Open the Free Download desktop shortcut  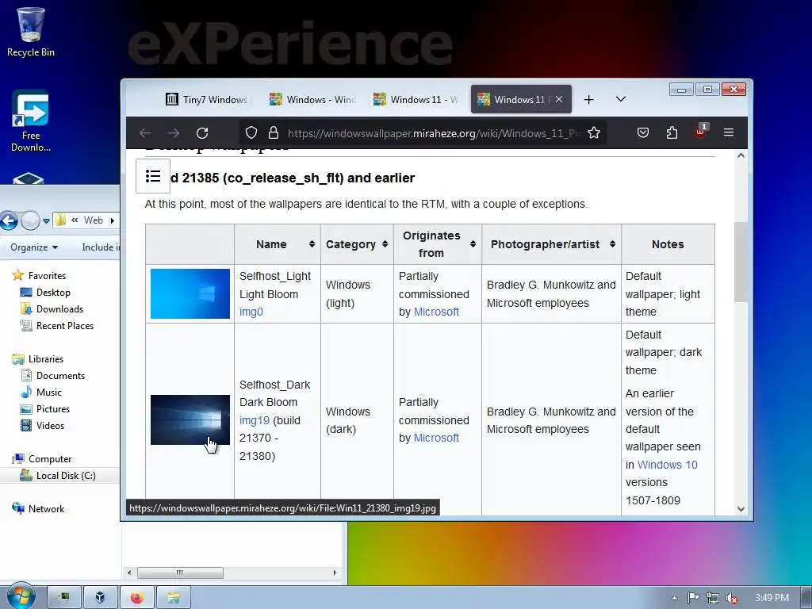pos(31,121)
